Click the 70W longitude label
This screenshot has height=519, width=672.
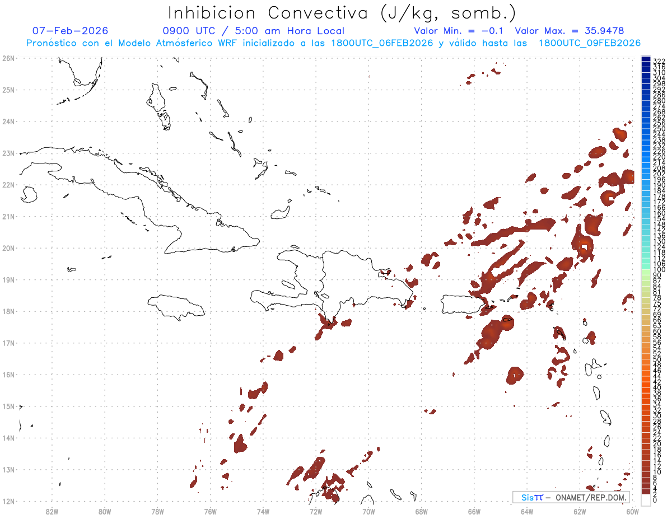click(368, 511)
